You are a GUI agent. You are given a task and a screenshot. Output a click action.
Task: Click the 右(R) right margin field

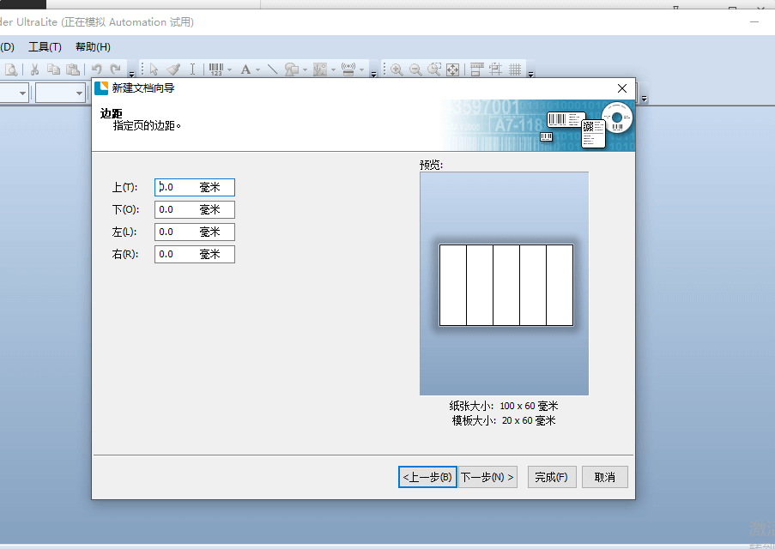click(x=195, y=254)
